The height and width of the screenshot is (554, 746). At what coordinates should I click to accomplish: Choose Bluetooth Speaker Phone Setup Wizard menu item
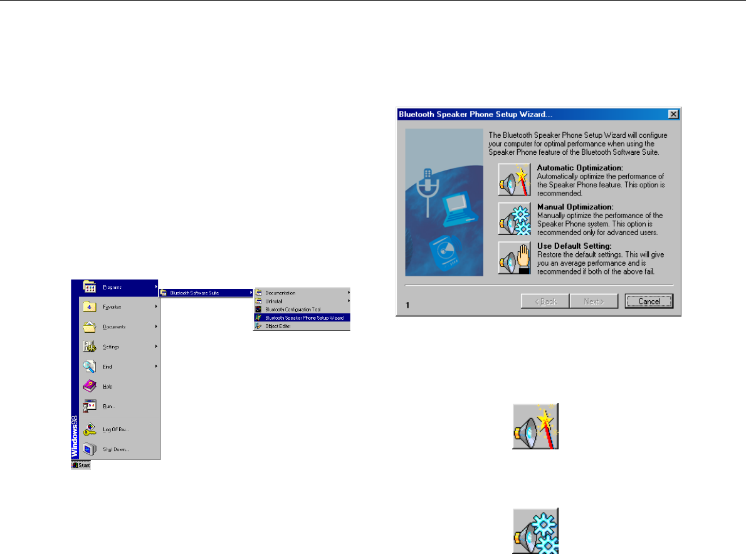pos(302,318)
